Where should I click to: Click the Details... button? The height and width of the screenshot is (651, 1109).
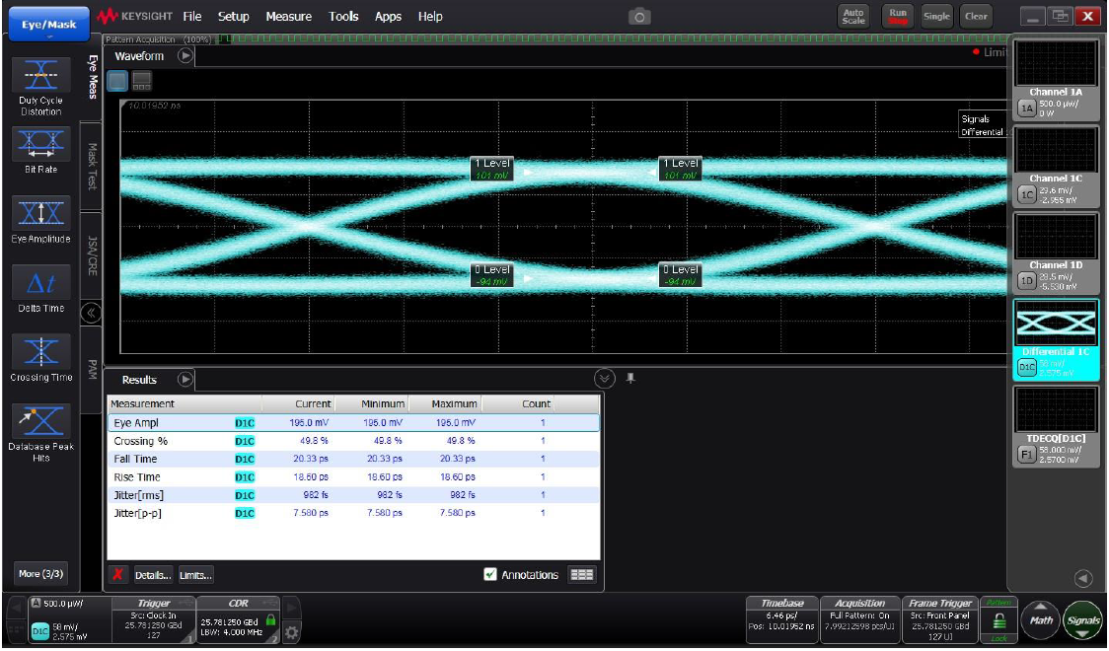tap(153, 575)
